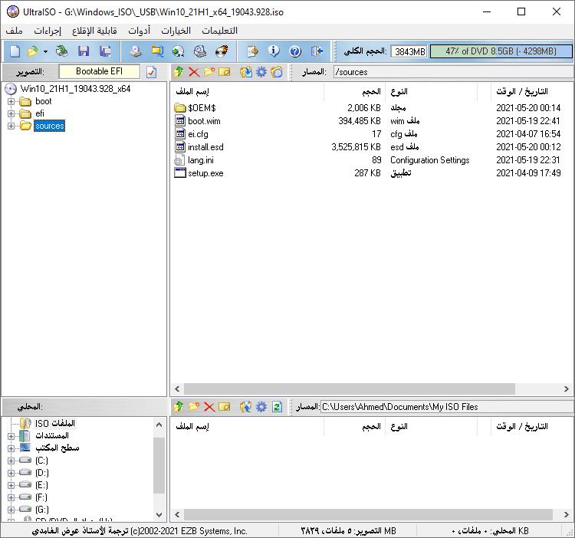Select the (F:) drive in local tree

click(x=41, y=497)
